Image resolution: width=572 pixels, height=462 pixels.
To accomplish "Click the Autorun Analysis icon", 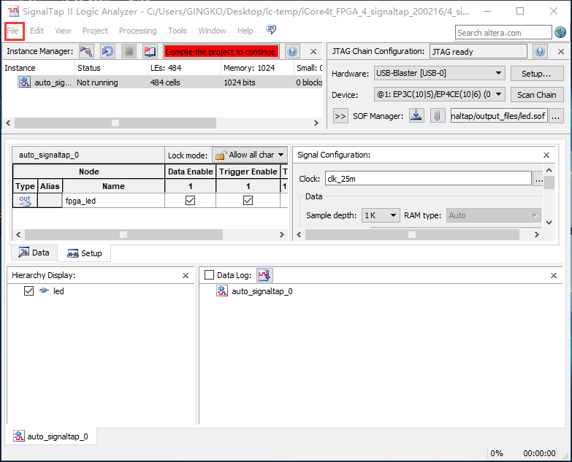I will (x=107, y=52).
